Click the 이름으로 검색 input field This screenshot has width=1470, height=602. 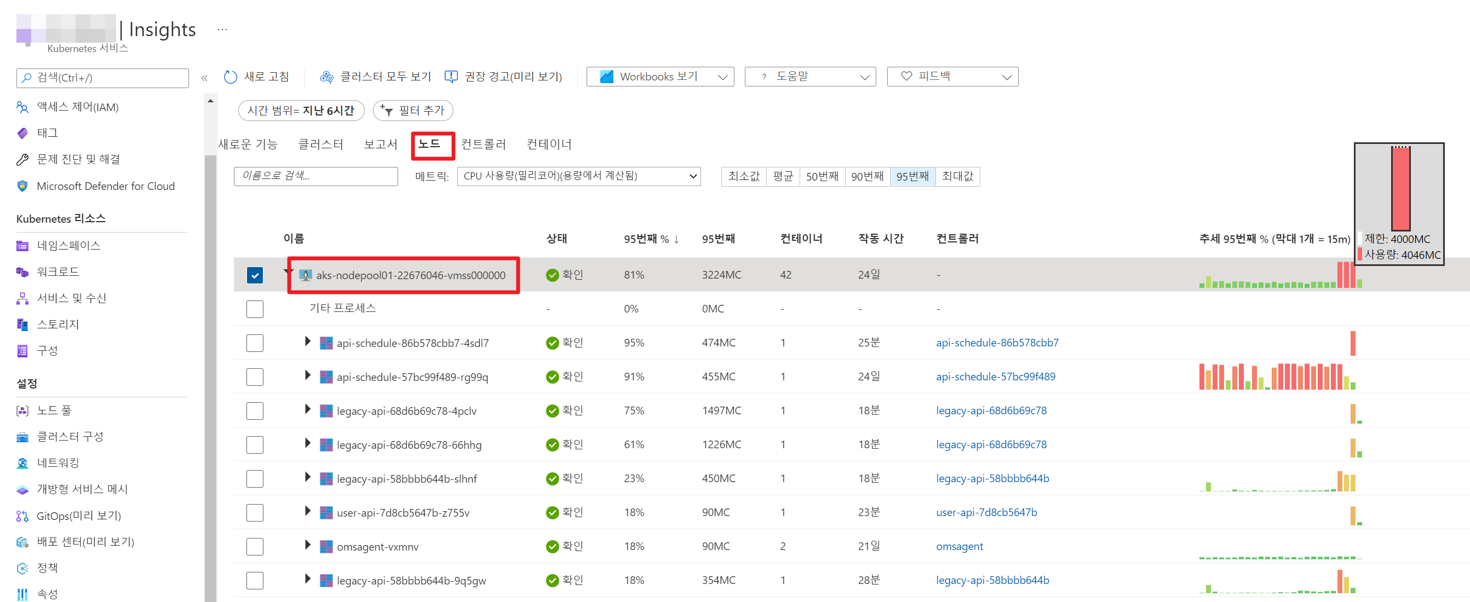point(315,176)
